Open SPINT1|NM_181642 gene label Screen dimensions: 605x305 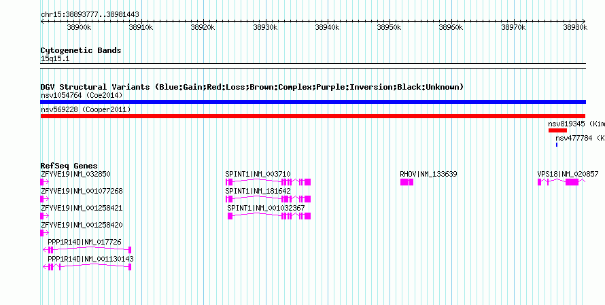tap(258, 191)
